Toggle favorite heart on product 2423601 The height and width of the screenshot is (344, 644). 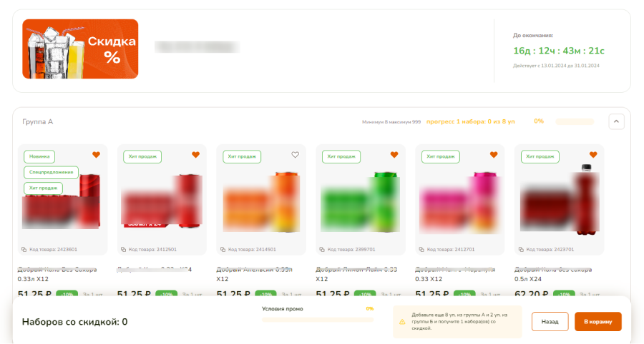coord(96,155)
